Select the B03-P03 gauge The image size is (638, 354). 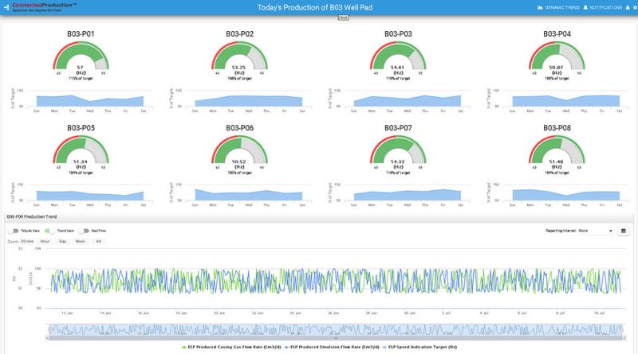398,56
